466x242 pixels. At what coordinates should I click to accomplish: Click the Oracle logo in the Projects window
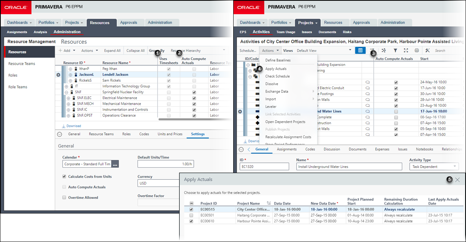(x=249, y=7)
